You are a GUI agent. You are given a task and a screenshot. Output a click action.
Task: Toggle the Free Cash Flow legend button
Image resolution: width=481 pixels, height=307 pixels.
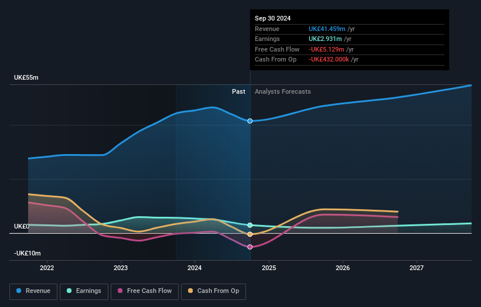tap(145, 291)
